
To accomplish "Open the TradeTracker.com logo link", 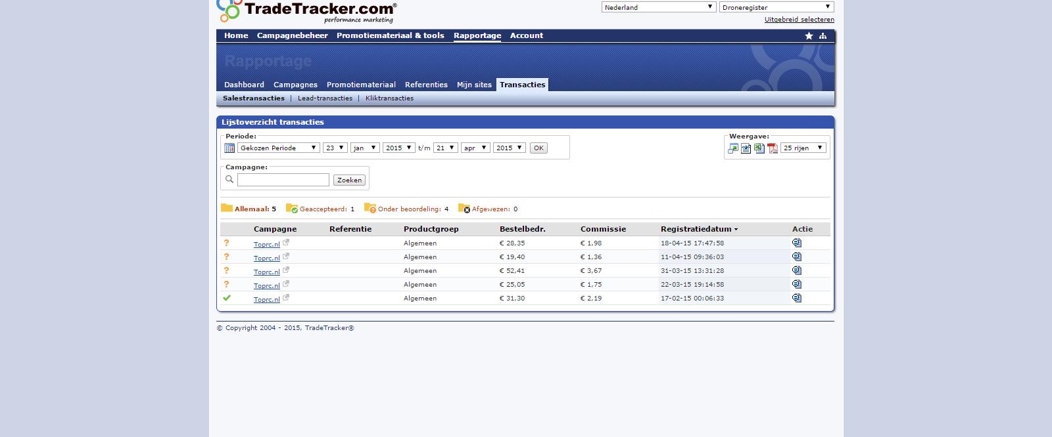I will pos(306,11).
